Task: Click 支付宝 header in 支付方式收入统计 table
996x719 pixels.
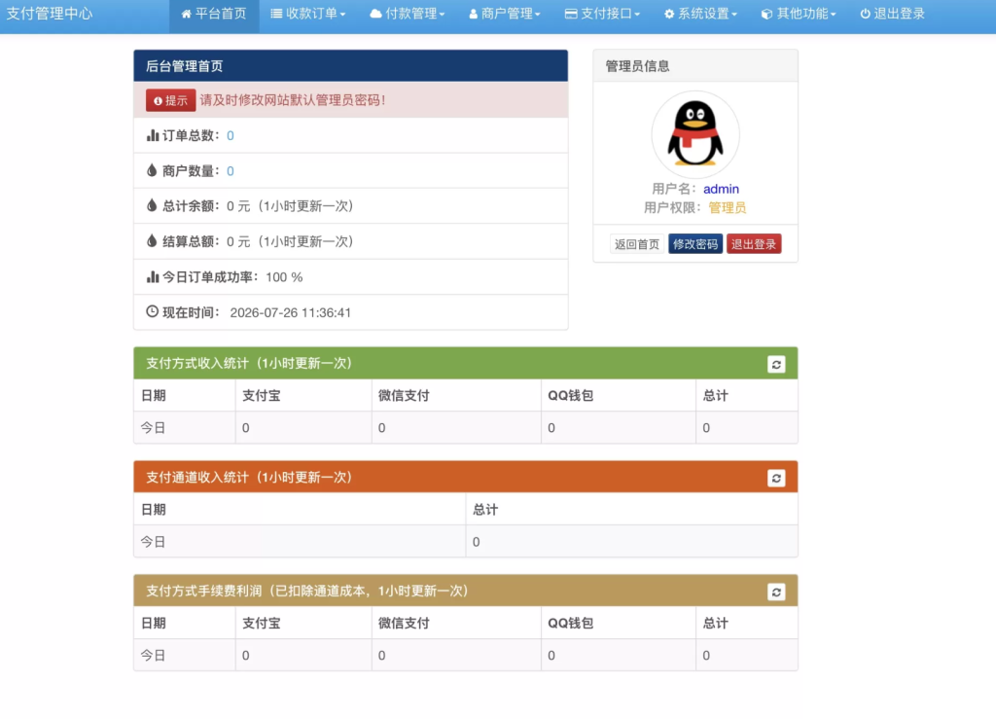Action: tap(261, 396)
